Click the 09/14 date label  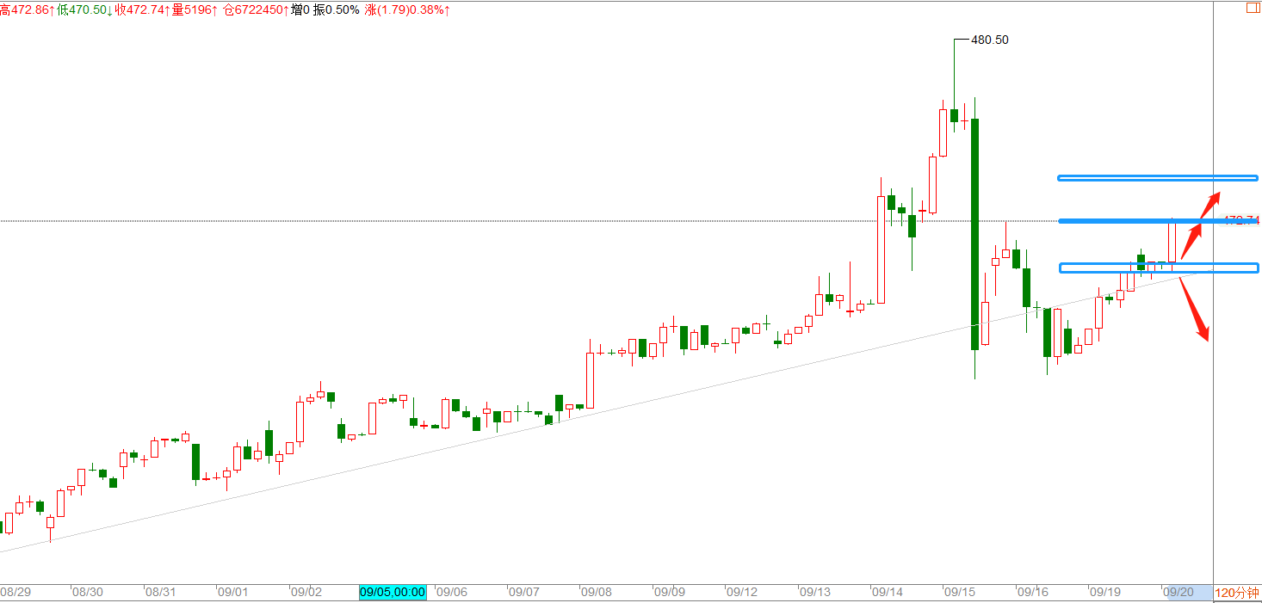point(888,593)
